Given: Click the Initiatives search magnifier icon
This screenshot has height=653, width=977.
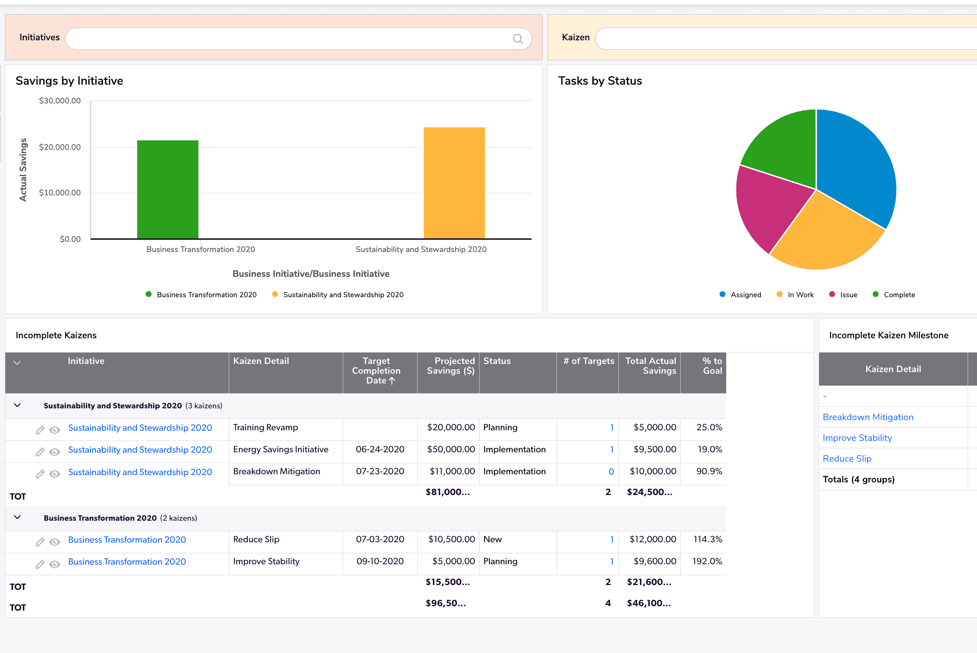Looking at the screenshot, I should pyautogui.click(x=518, y=39).
